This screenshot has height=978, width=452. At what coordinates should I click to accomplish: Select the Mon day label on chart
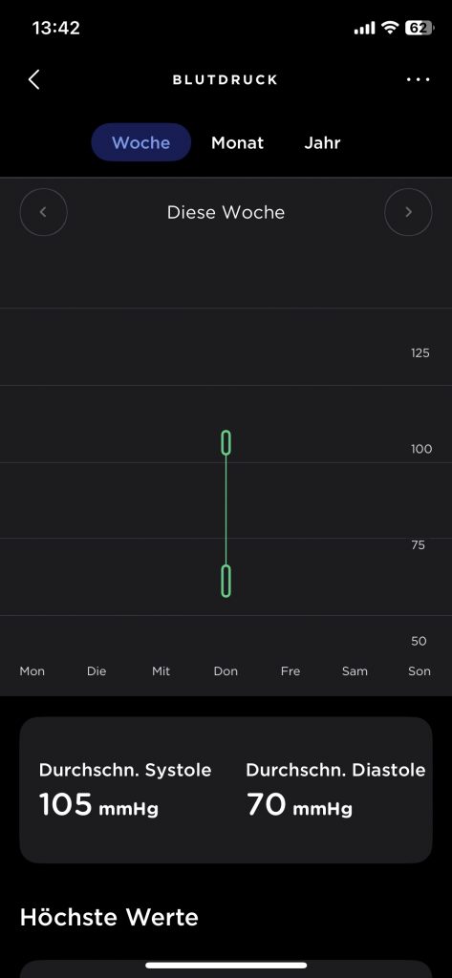(x=32, y=671)
